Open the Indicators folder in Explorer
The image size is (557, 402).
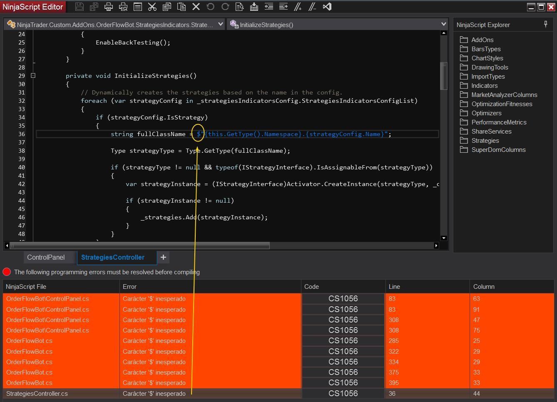pyautogui.click(x=484, y=86)
